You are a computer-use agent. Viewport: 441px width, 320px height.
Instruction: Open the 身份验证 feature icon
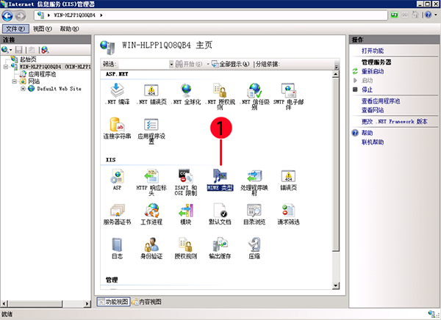pos(151,248)
